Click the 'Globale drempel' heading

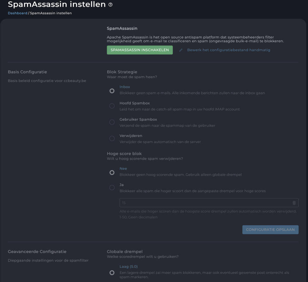point(125,252)
